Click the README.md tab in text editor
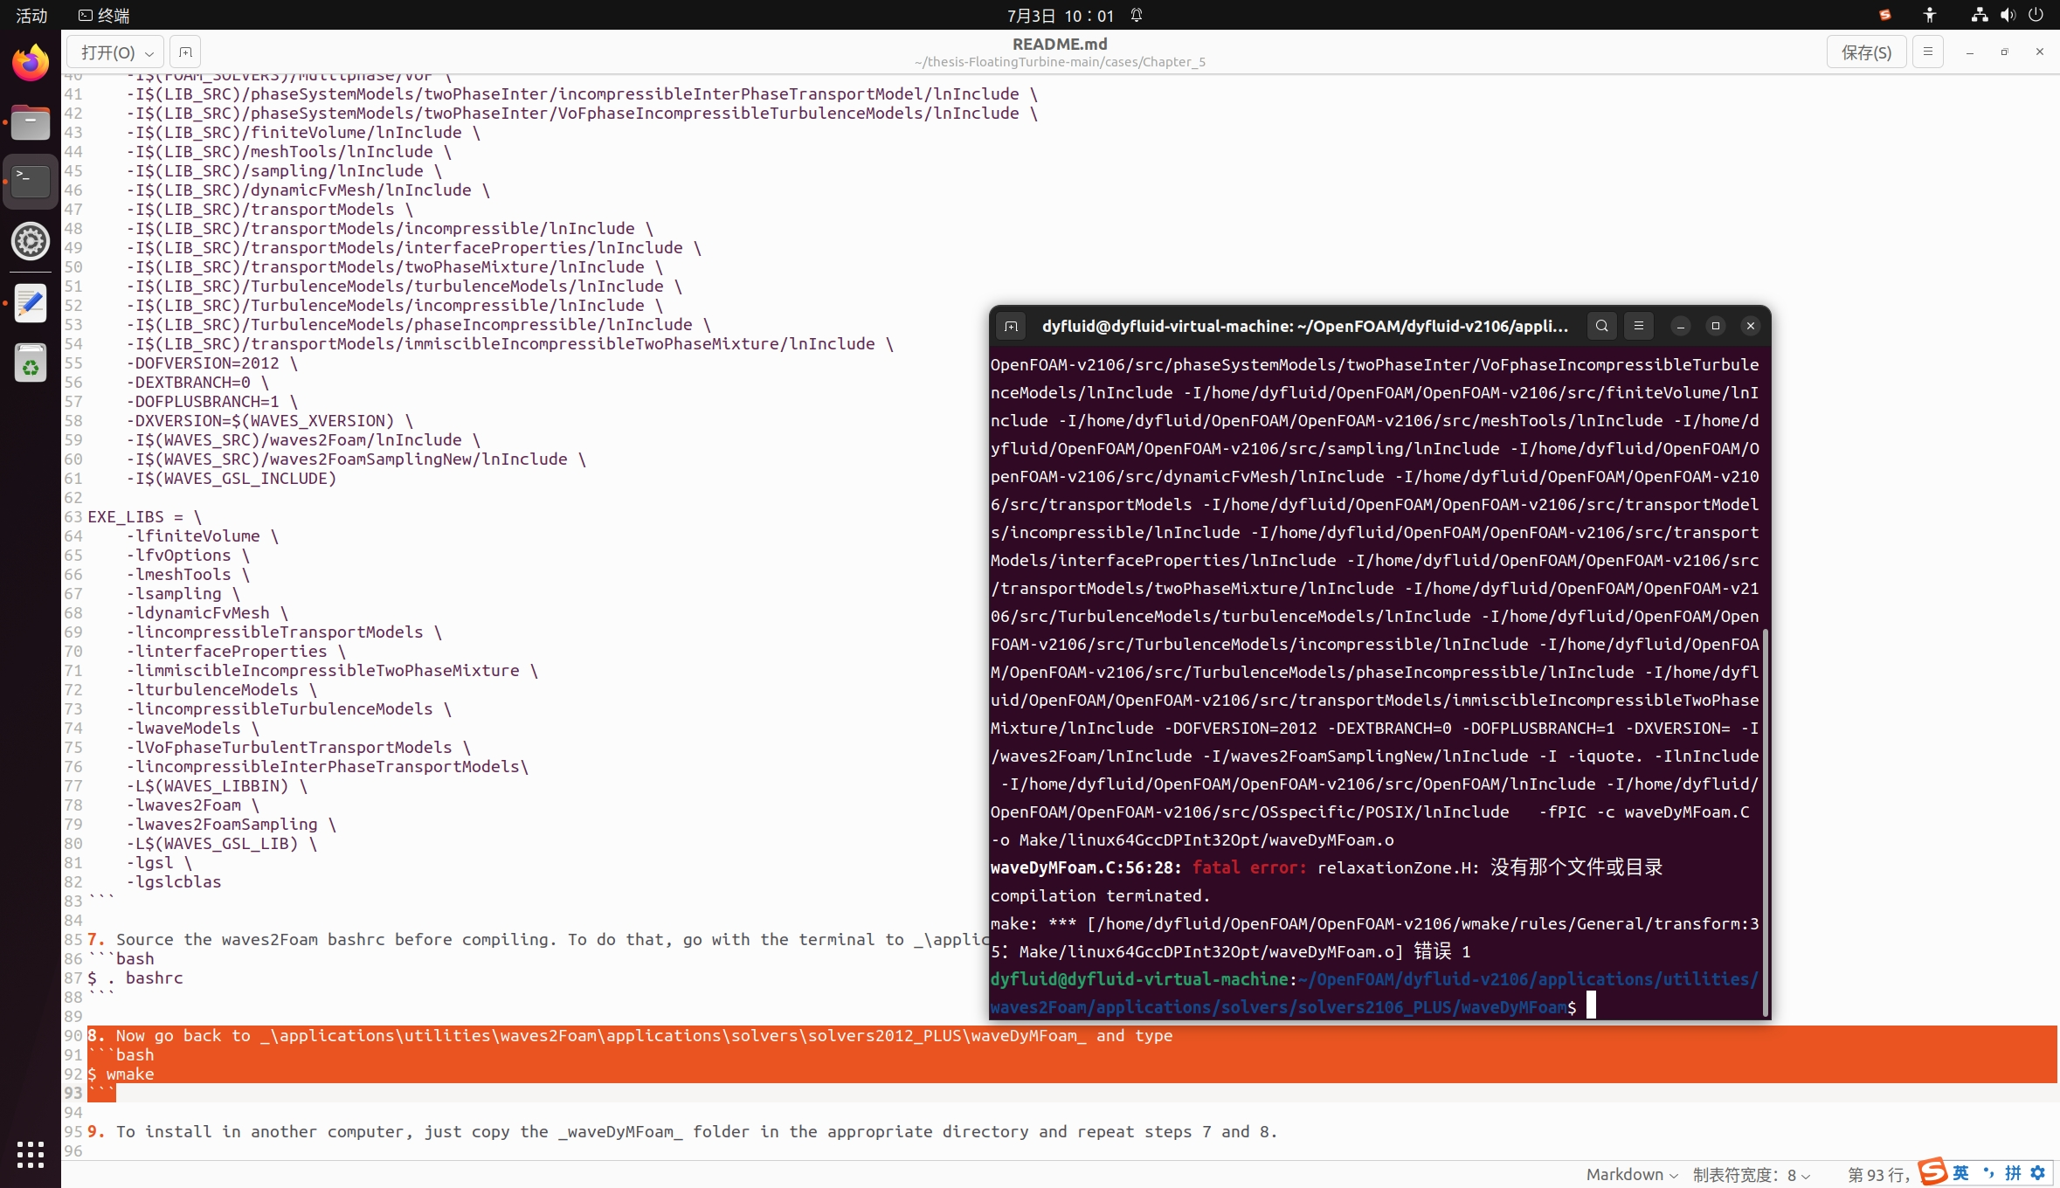This screenshot has height=1188, width=2060. click(1060, 44)
